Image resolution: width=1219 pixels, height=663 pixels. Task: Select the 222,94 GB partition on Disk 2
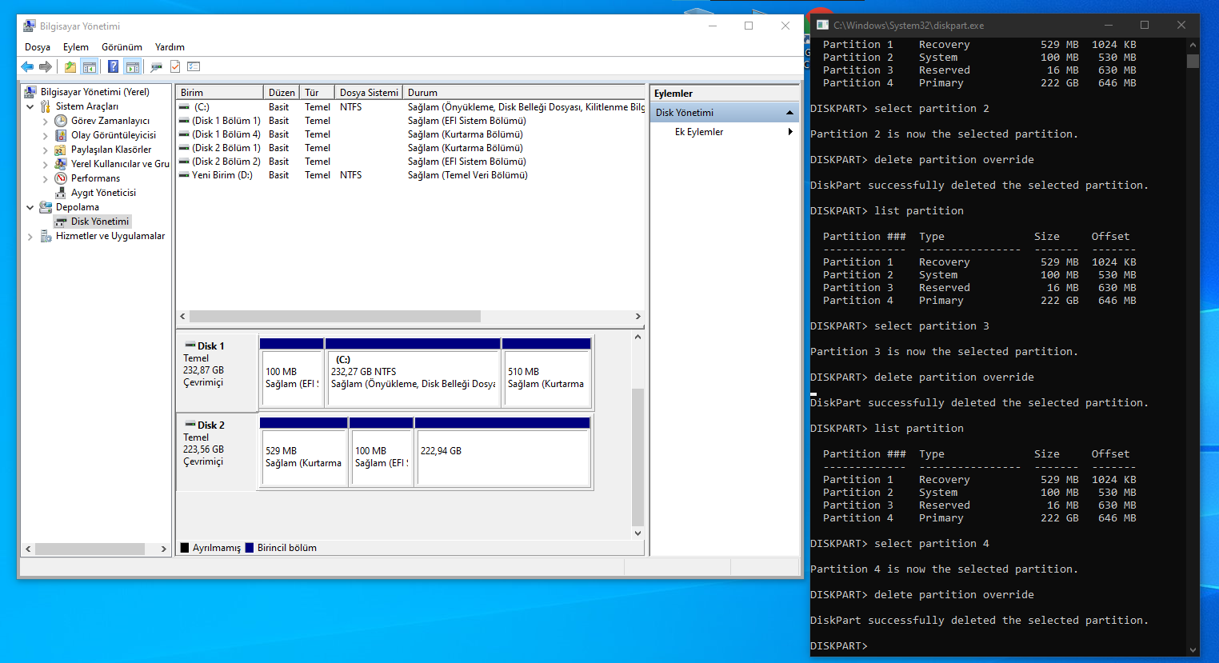502,452
